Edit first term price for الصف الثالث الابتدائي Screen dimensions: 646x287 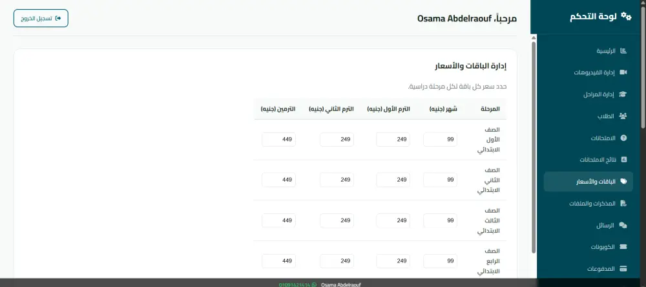(393, 220)
